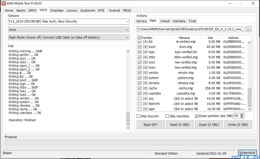Click the browse '...' button for firmware path
Screen dimensions: 260x159
click(x=248, y=29)
